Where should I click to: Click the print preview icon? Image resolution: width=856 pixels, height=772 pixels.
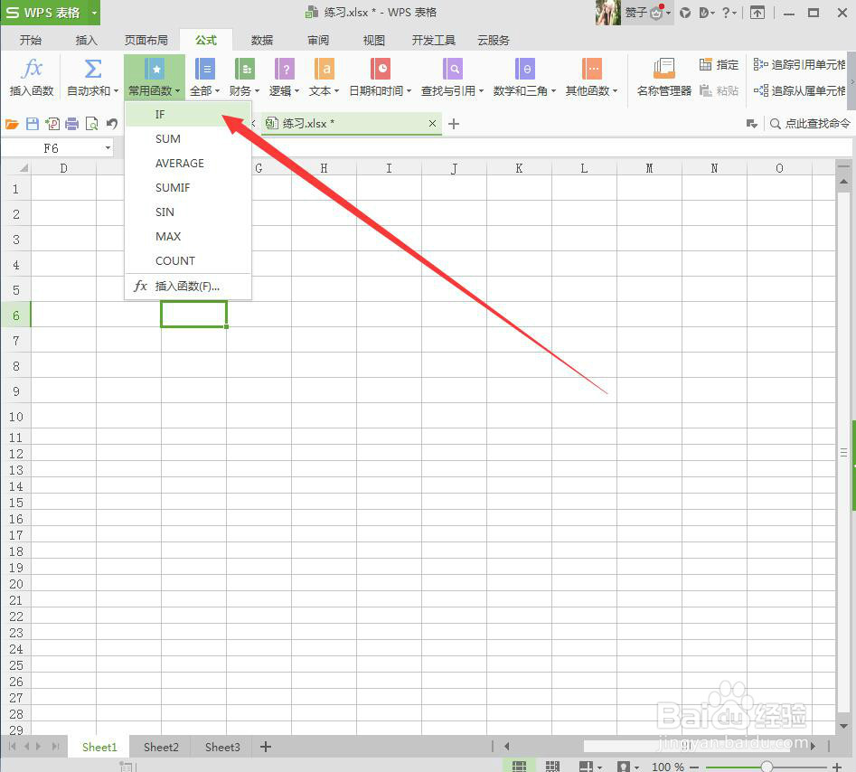(x=92, y=124)
